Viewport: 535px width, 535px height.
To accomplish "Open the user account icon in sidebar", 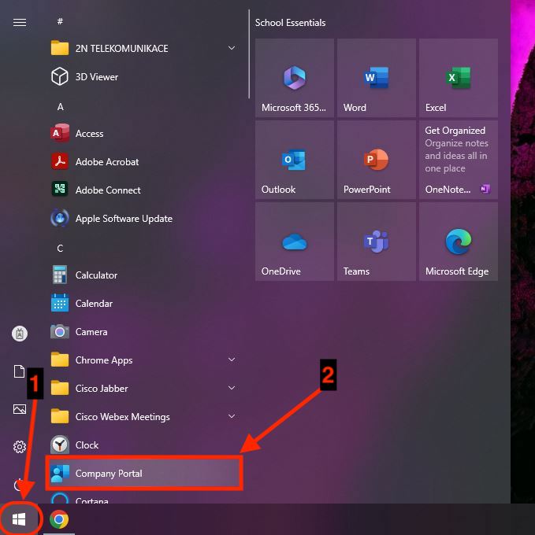I will (x=20, y=334).
